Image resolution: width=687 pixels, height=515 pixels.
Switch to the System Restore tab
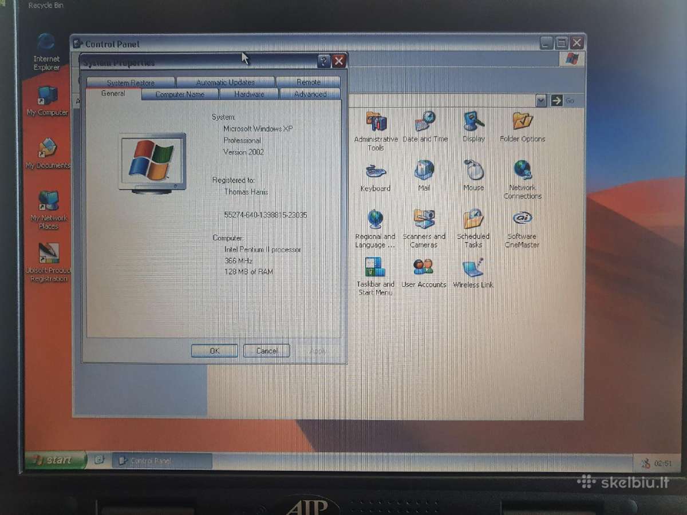[x=131, y=82]
